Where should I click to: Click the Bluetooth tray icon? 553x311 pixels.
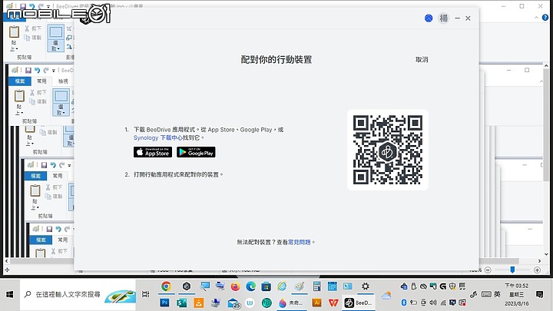point(404,303)
